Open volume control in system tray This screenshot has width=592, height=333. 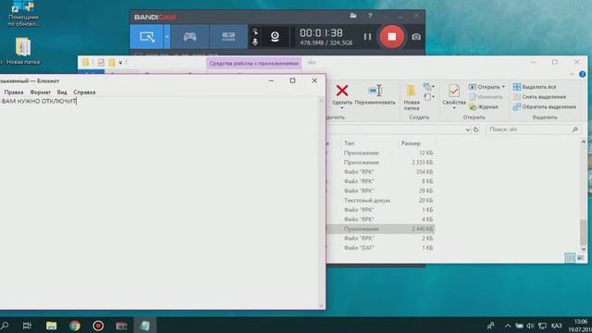pos(530,326)
